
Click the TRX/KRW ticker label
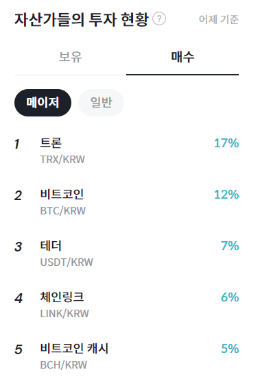point(62,160)
